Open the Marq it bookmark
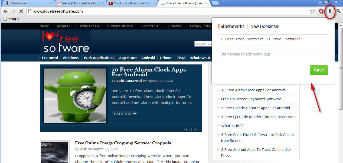The width and height of the screenshot is (343, 163). click(x=11, y=19)
